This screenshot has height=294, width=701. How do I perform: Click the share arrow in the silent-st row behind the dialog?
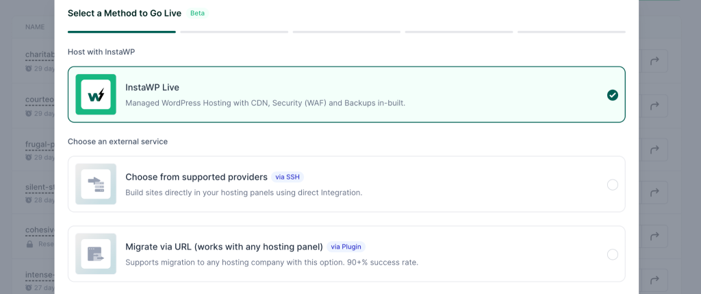(x=654, y=193)
